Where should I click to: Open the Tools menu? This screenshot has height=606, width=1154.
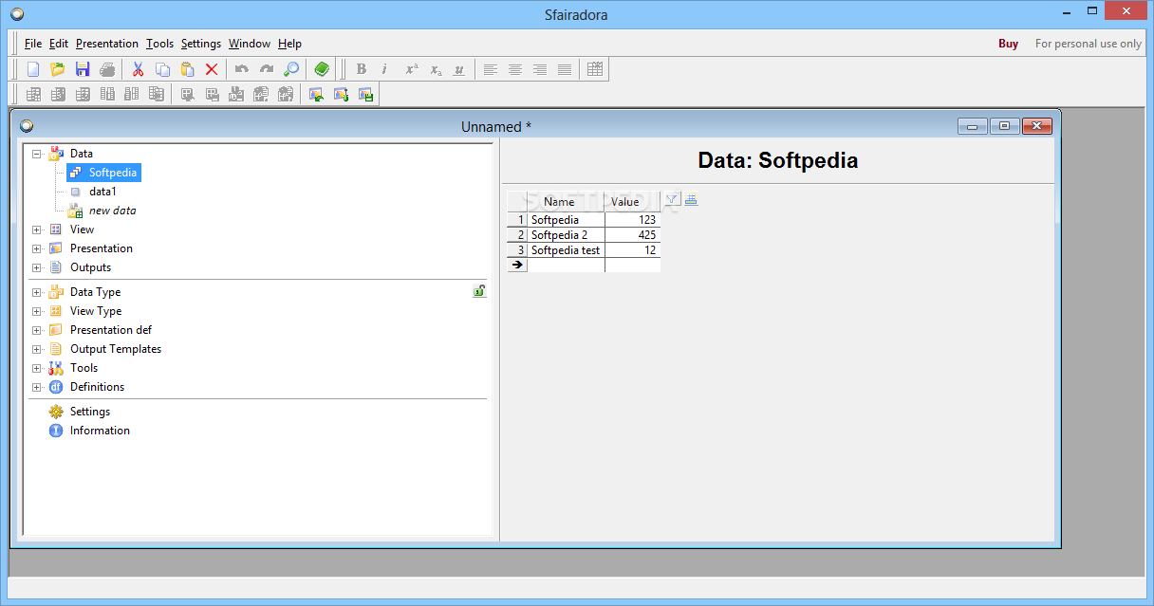point(159,44)
